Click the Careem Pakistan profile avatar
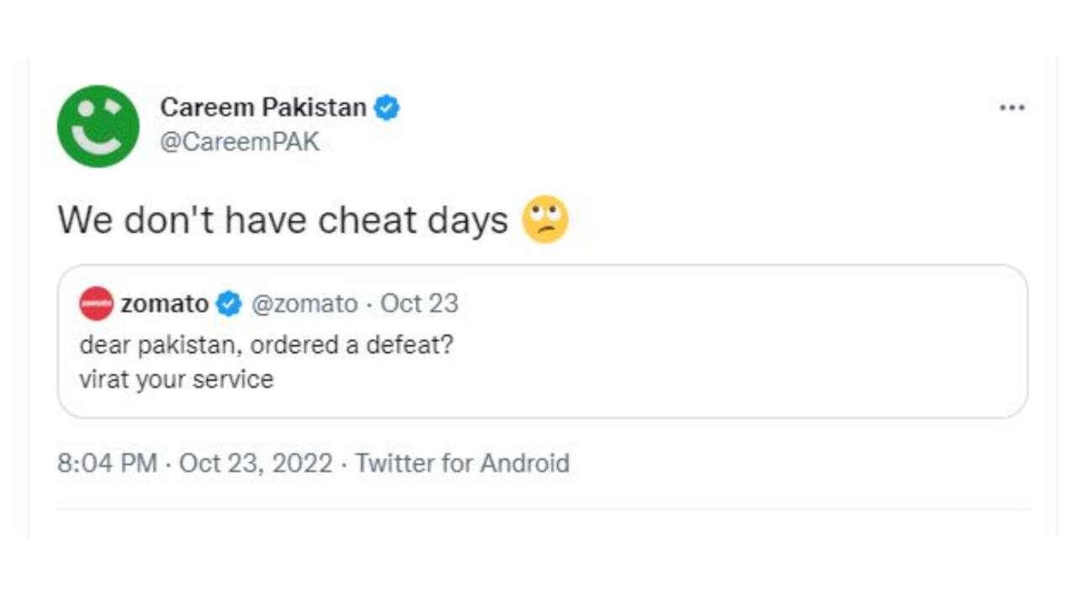Screen dimensions: 1077x607 98,124
